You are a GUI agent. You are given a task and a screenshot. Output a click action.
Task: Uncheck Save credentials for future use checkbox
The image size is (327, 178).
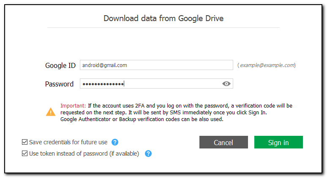click(x=25, y=142)
